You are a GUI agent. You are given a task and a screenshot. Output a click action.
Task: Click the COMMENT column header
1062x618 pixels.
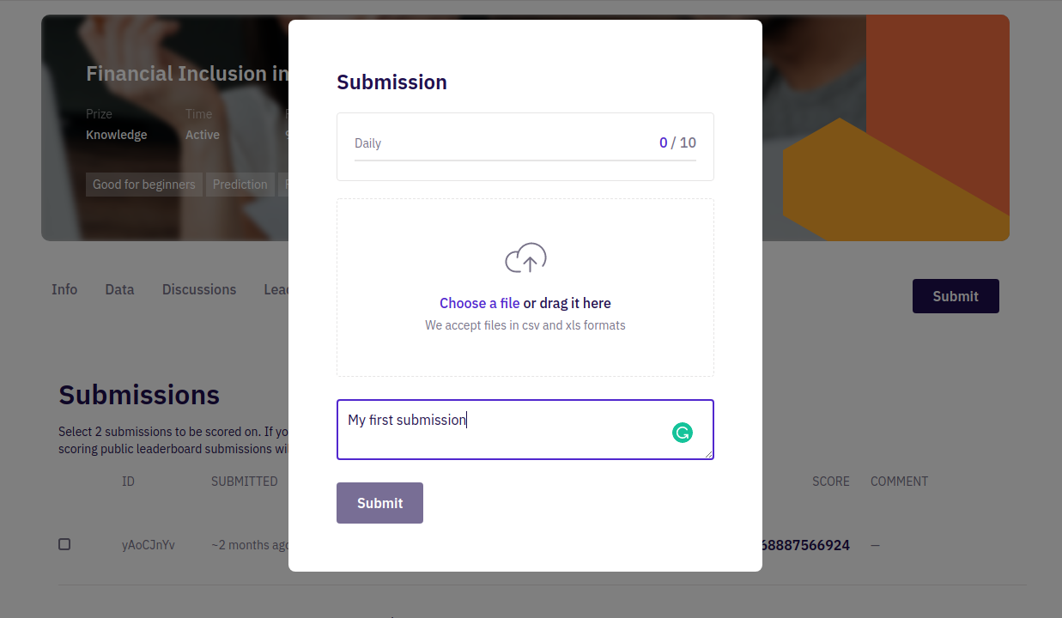(899, 482)
